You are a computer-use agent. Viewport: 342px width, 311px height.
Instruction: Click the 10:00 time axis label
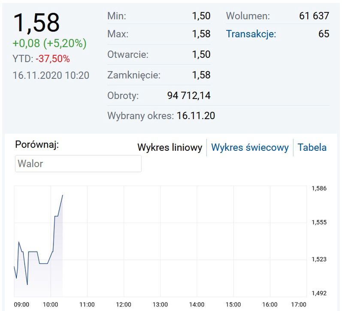click(x=51, y=305)
